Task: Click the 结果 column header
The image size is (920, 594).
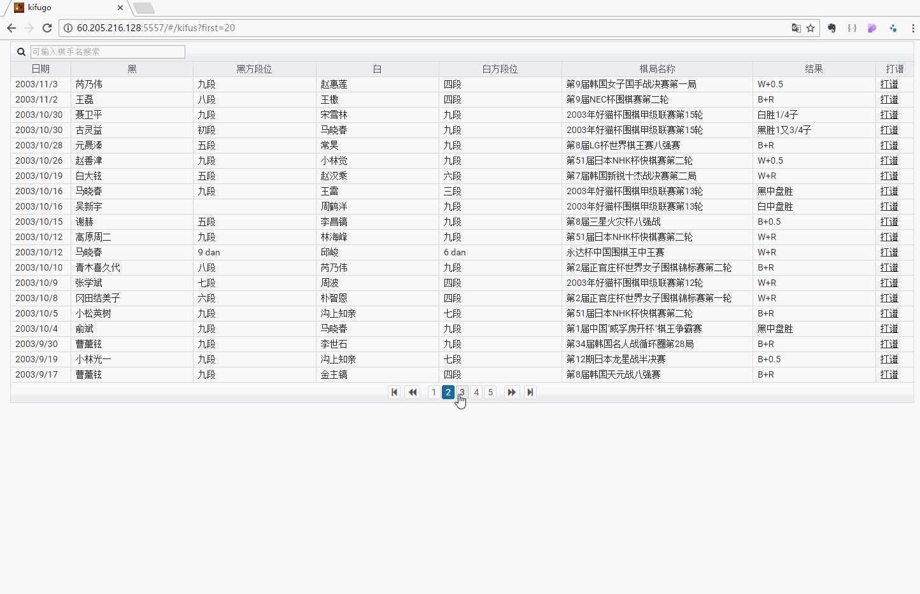Action: (814, 69)
